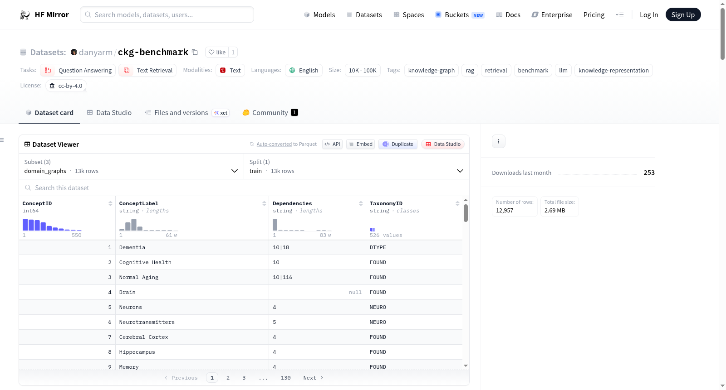726x390 pixels.
Task: Duplicate the dataset
Action: pos(398,144)
